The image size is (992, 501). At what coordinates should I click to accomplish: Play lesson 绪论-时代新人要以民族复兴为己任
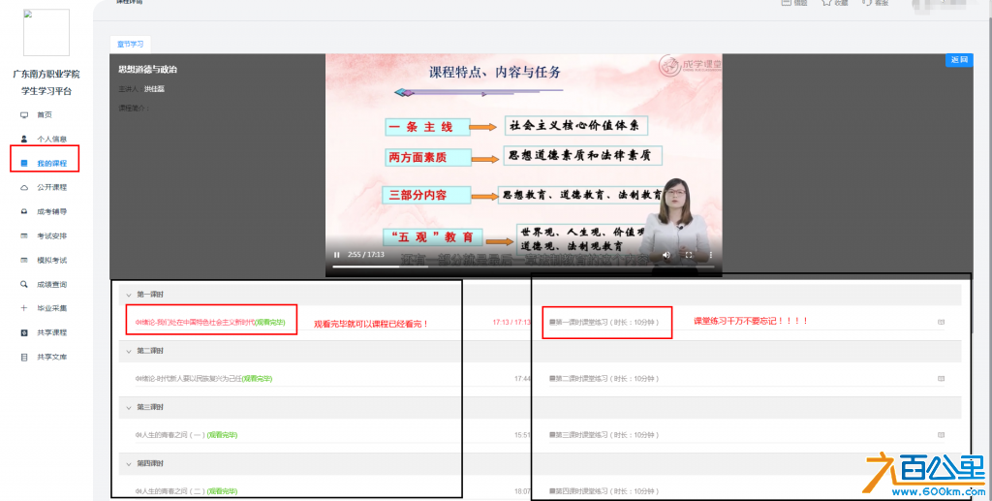[x=203, y=378]
